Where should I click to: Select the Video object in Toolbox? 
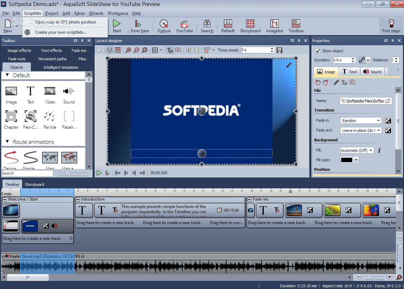tap(50, 95)
